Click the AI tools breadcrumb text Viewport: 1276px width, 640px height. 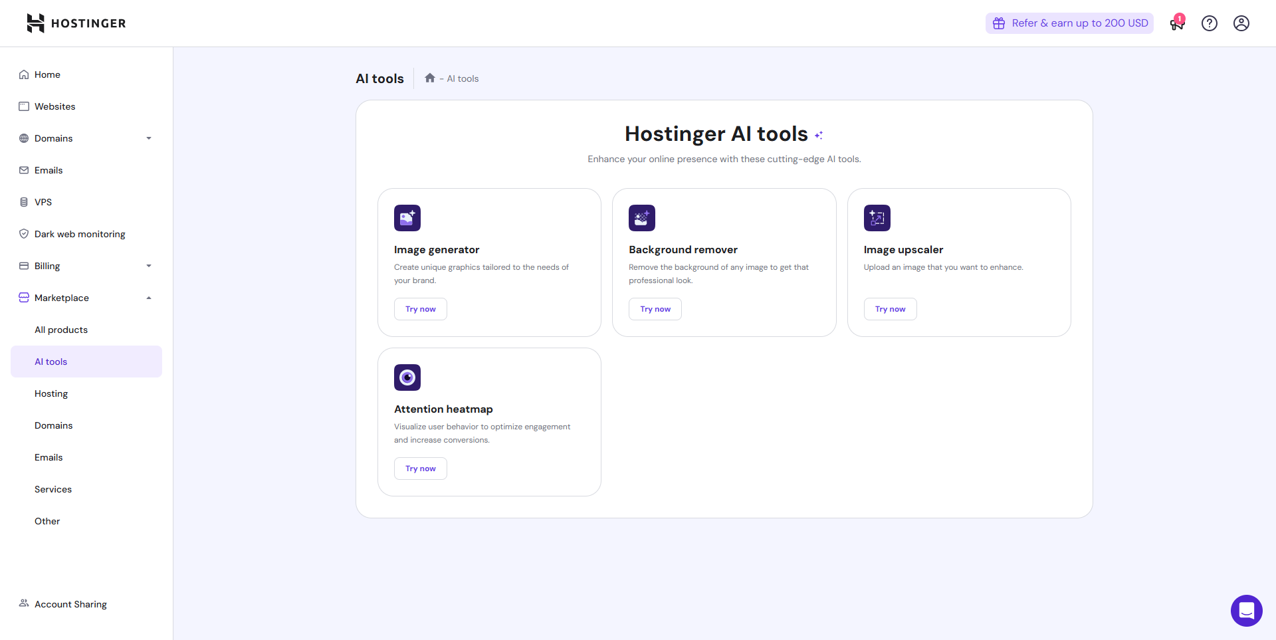pyautogui.click(x=463, y=78)
